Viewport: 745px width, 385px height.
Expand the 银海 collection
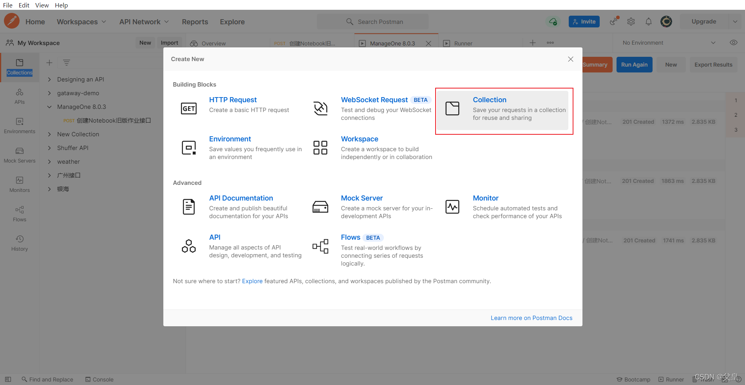pos(49,189)
